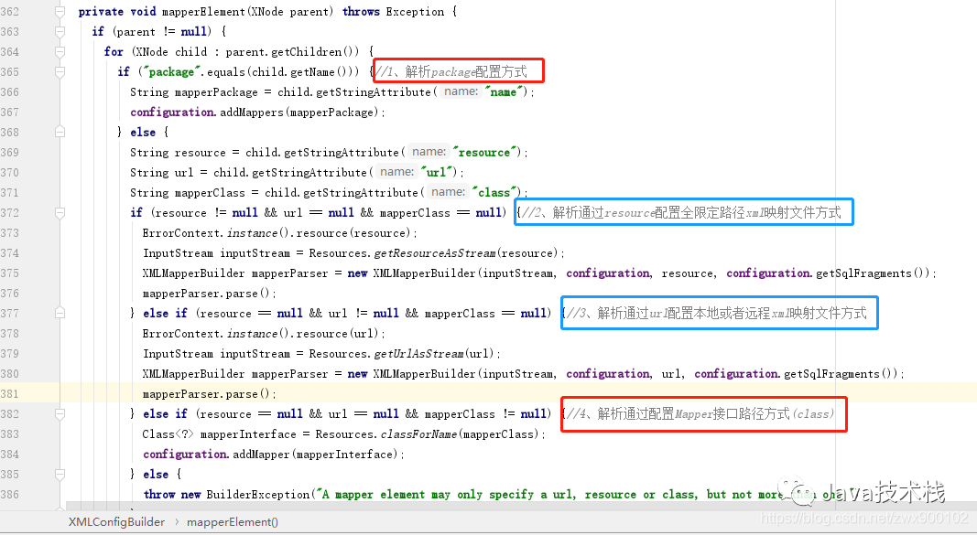Click line number 376 in the gutter
This screenshot has width=977, height=535.
(10, 293)
